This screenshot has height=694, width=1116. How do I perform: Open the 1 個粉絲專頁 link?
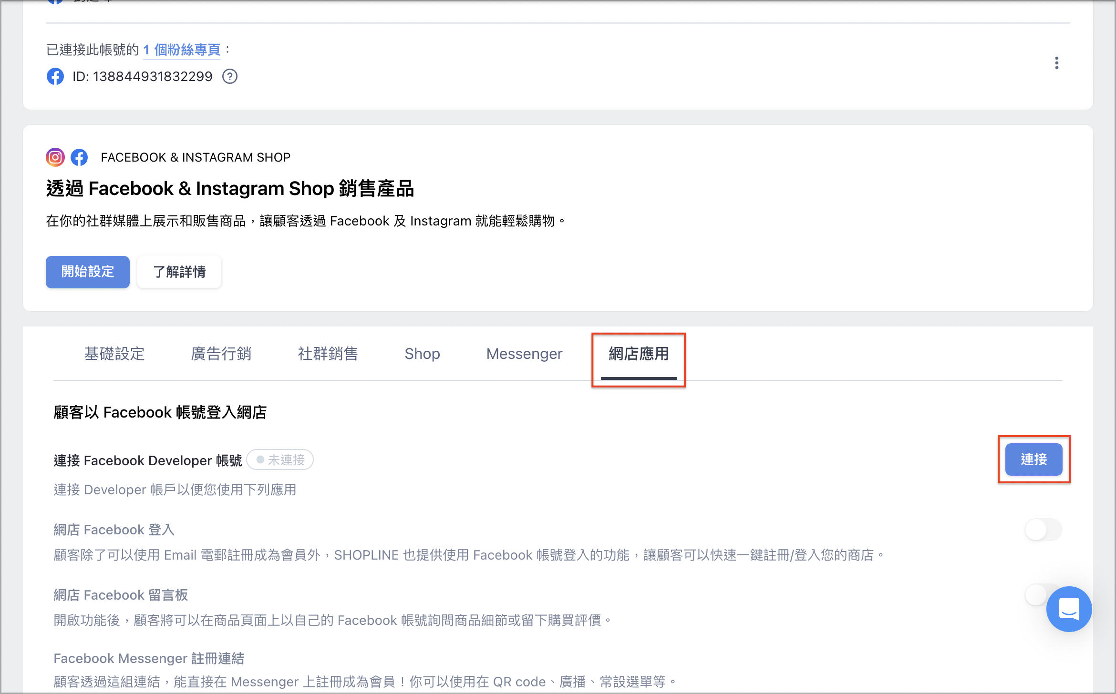[182, 50]
